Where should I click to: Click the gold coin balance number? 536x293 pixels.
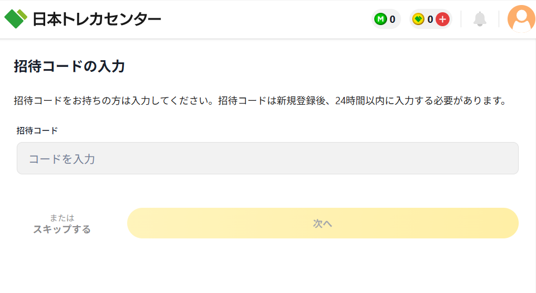[x=430, y=19]
